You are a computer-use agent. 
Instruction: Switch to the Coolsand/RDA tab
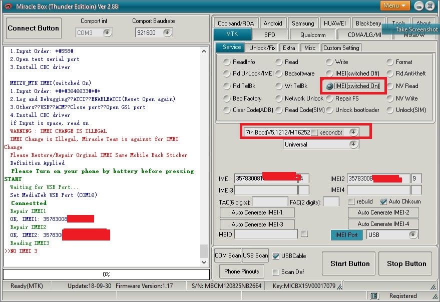[x=236, y=23]
